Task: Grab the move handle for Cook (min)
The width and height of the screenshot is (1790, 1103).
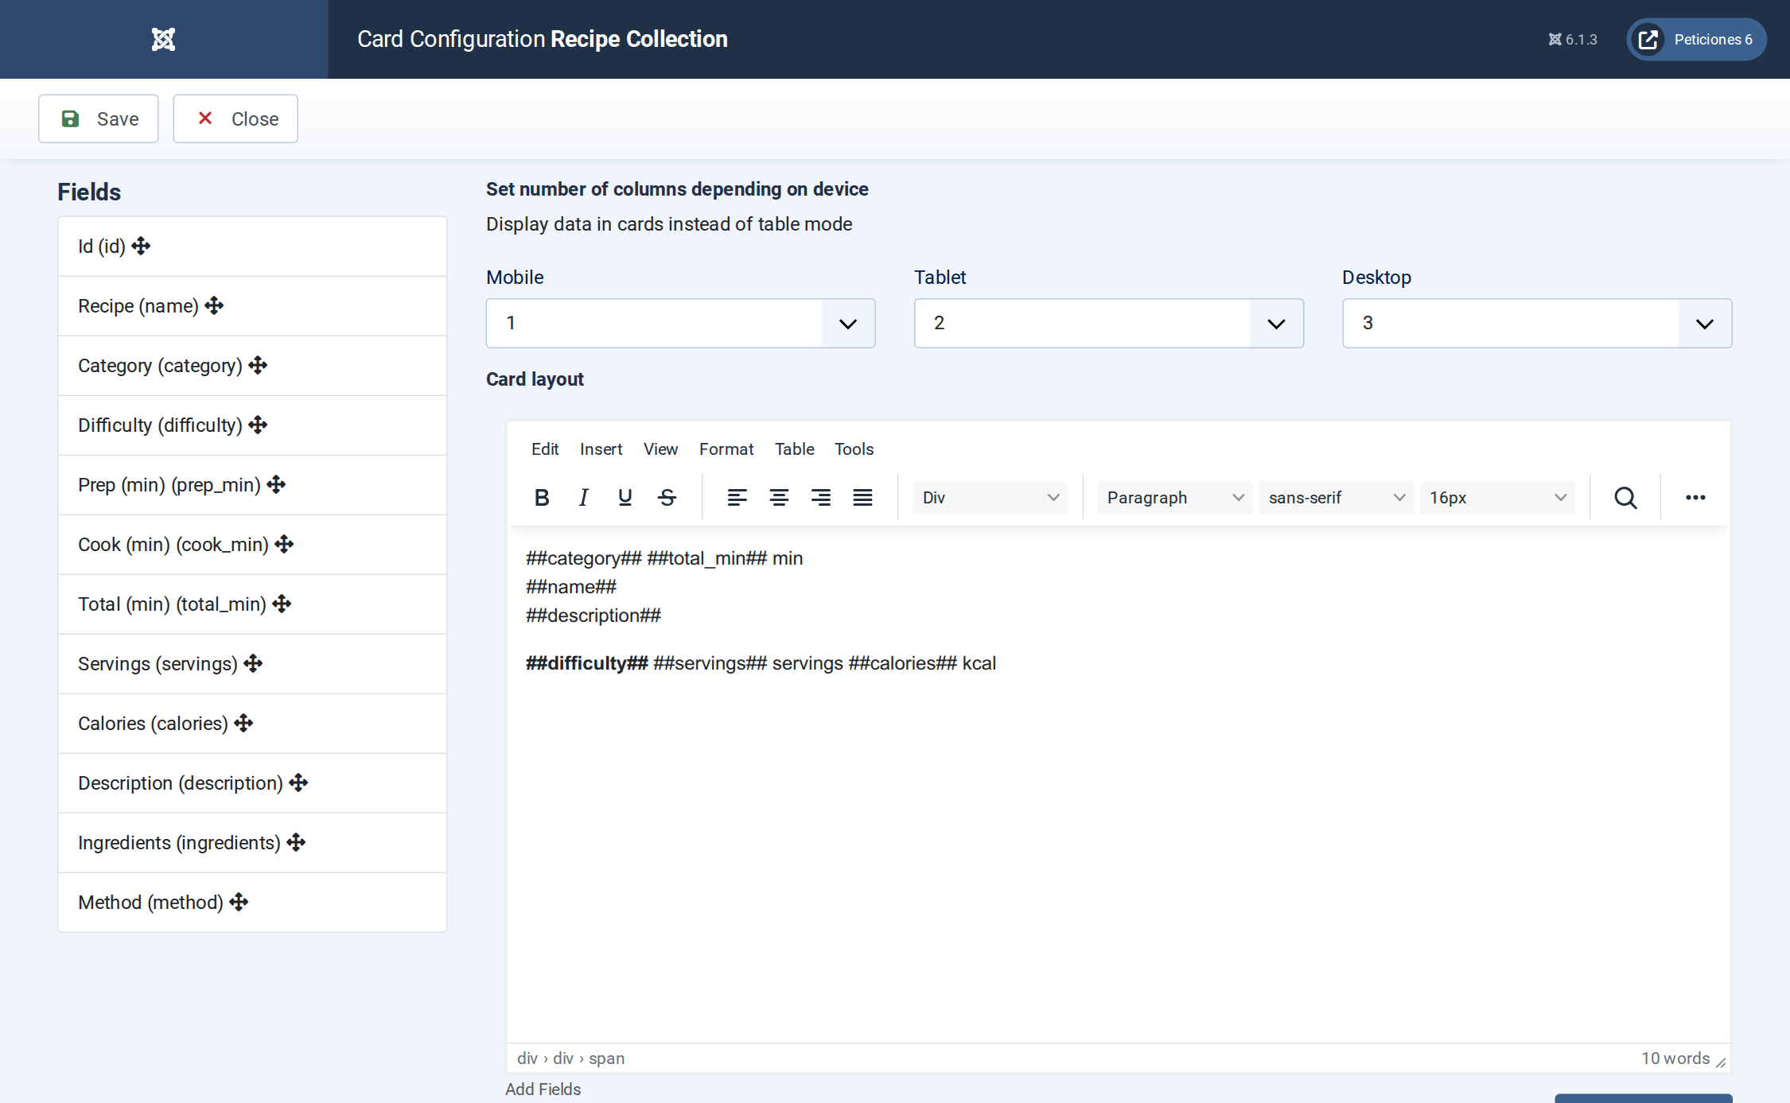Action: coord(284,544)
